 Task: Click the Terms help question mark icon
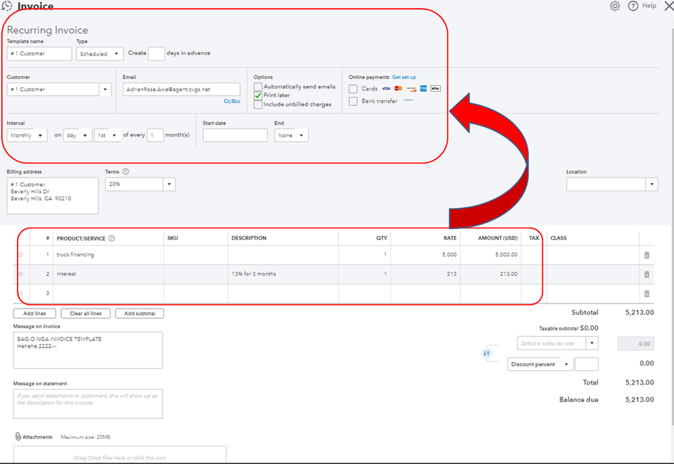pos(125,172)
